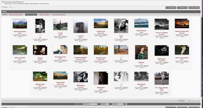Open the 'Мебелофото' thumbnail

(101, 78)
